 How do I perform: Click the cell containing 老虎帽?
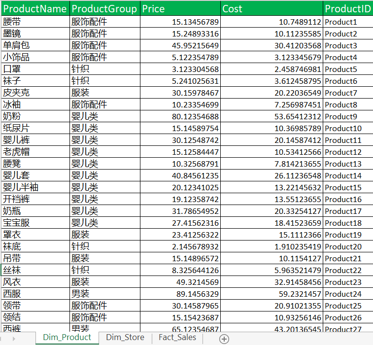(35, 152)
